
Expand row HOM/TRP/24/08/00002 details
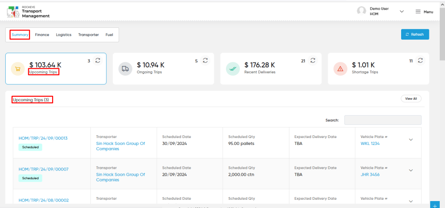click(411, 201)
